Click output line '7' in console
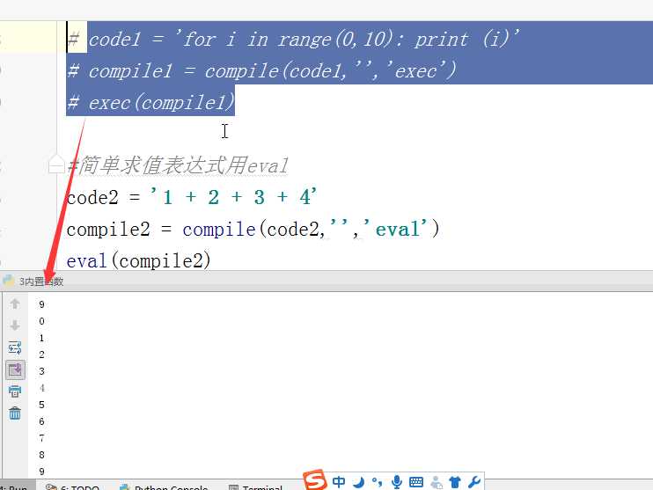653x490 pixels. tap(41, 438)
